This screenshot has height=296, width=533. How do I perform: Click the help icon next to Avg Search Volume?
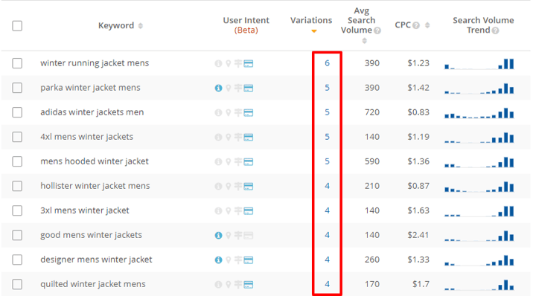(x=377, y=31)
